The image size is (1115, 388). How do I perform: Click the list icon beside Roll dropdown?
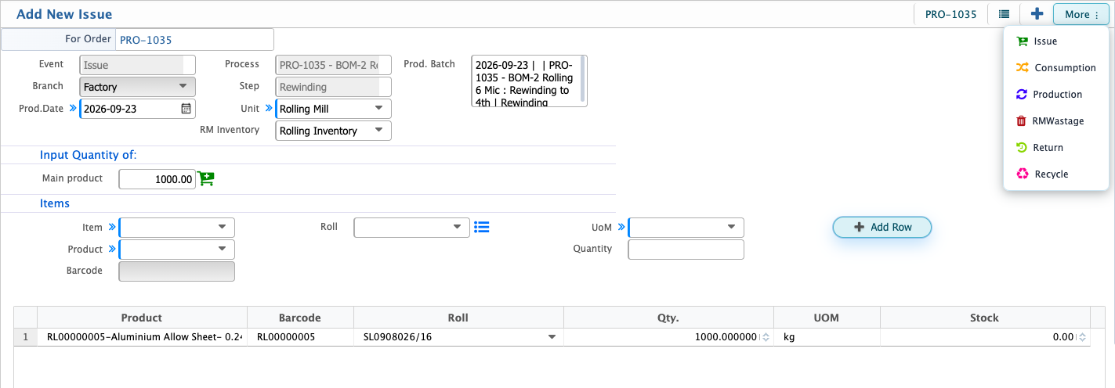click(482, 228)
